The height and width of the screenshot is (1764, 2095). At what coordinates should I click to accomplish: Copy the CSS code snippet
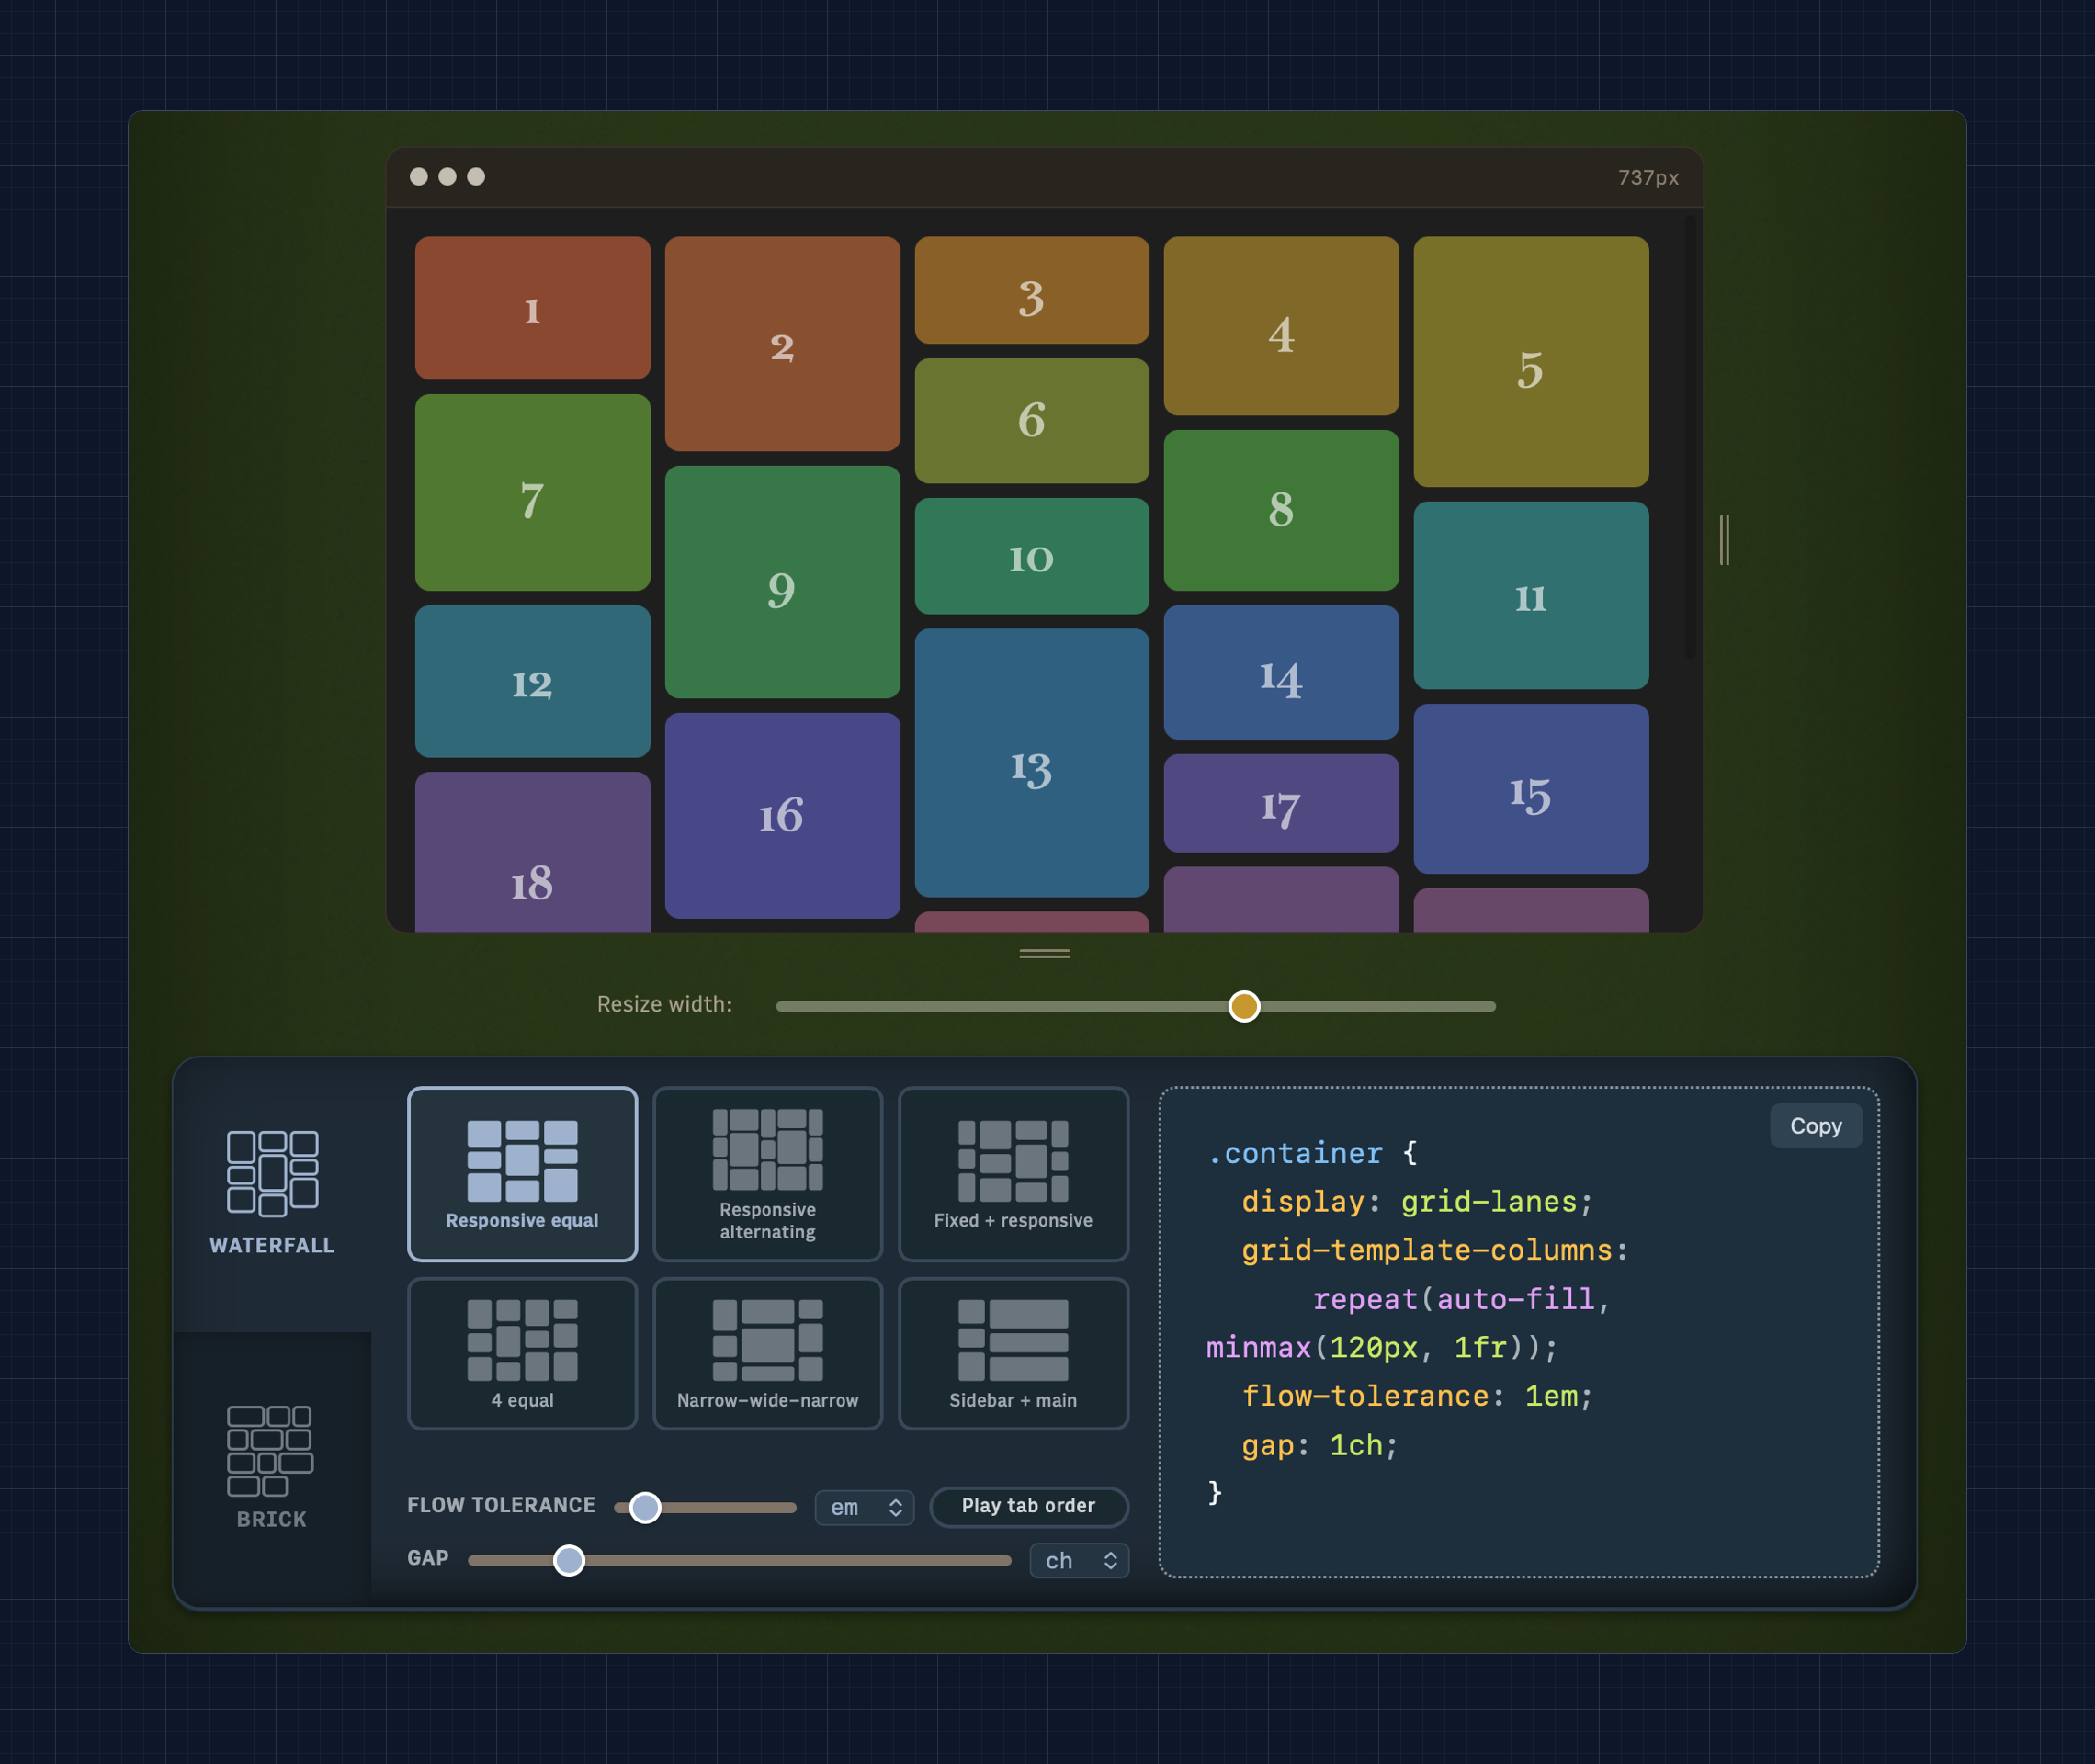coord(1815,1126)
